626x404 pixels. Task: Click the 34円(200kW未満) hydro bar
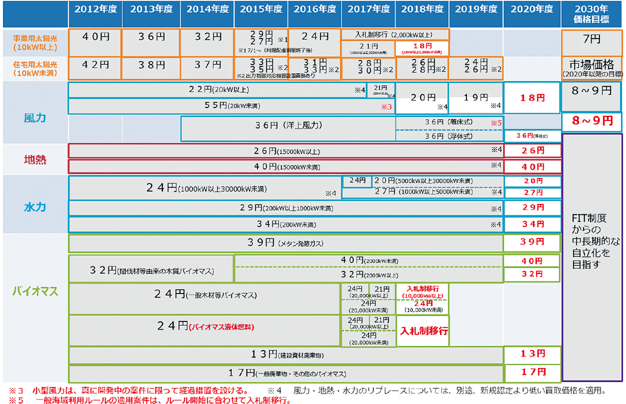(286, 224)
